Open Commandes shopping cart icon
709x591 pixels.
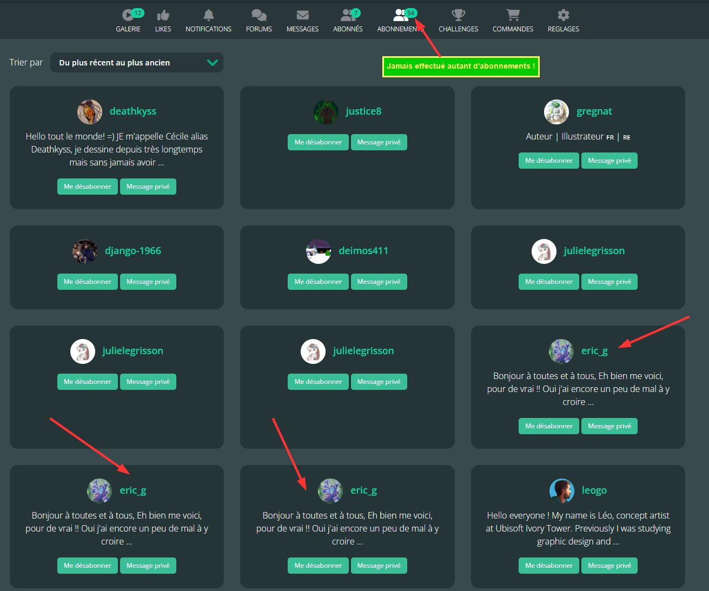coord(513,16)
